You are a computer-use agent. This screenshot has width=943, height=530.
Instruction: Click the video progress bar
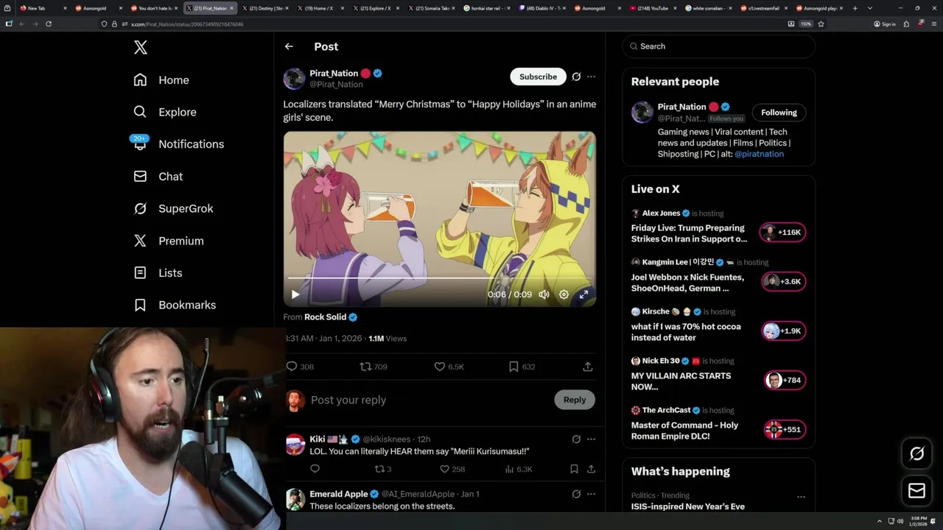[440, 278]
